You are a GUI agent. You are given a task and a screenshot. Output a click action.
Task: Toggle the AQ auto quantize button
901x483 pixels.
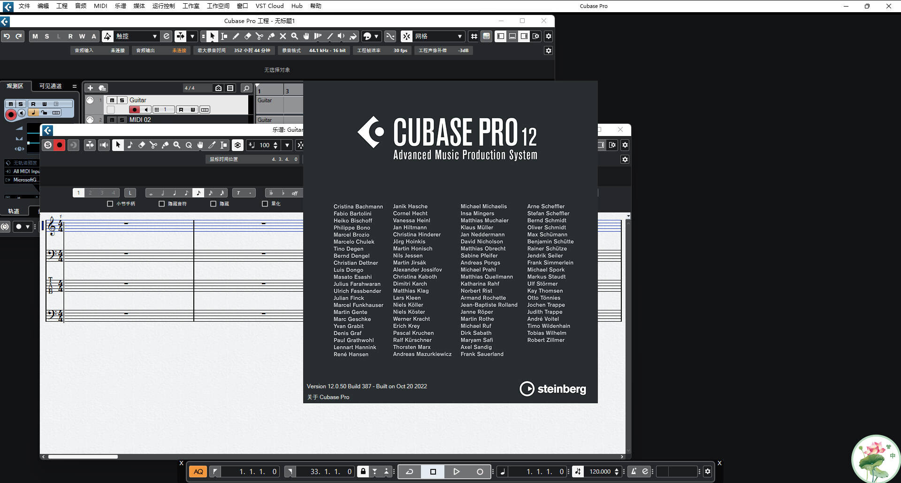(x=198, y=472)
